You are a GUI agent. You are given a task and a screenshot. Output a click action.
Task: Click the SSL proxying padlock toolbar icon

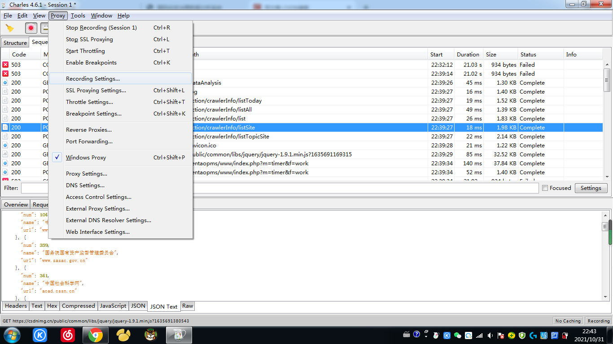[45, 28]
